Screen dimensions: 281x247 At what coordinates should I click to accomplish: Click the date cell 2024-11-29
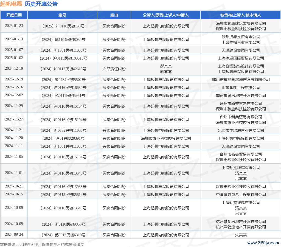tap(14, 106)
